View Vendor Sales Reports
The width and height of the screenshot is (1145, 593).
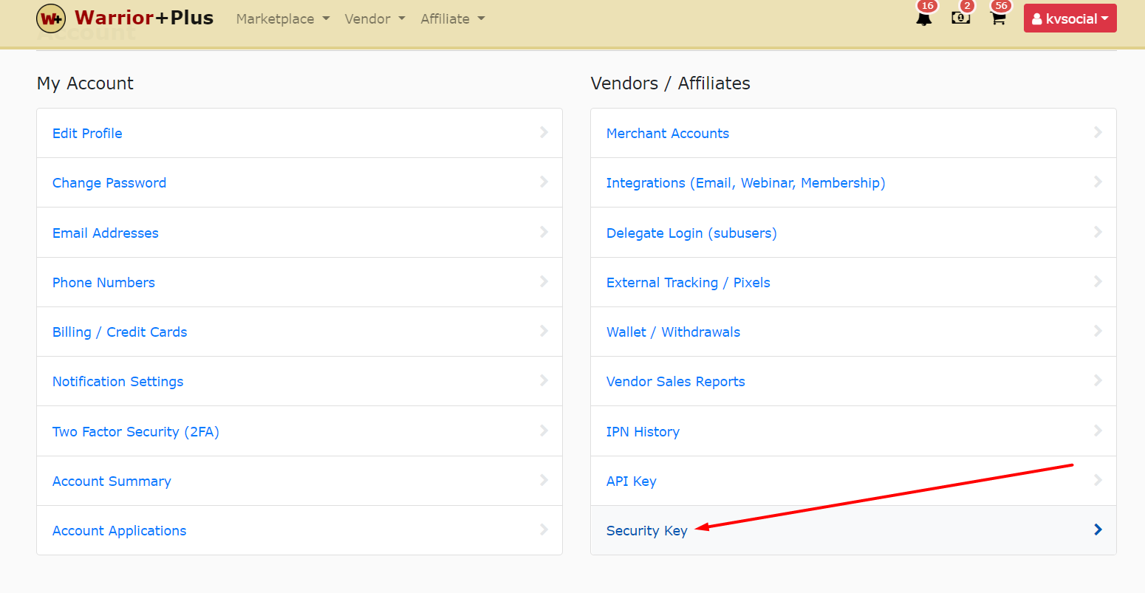(x=676, y=382)
